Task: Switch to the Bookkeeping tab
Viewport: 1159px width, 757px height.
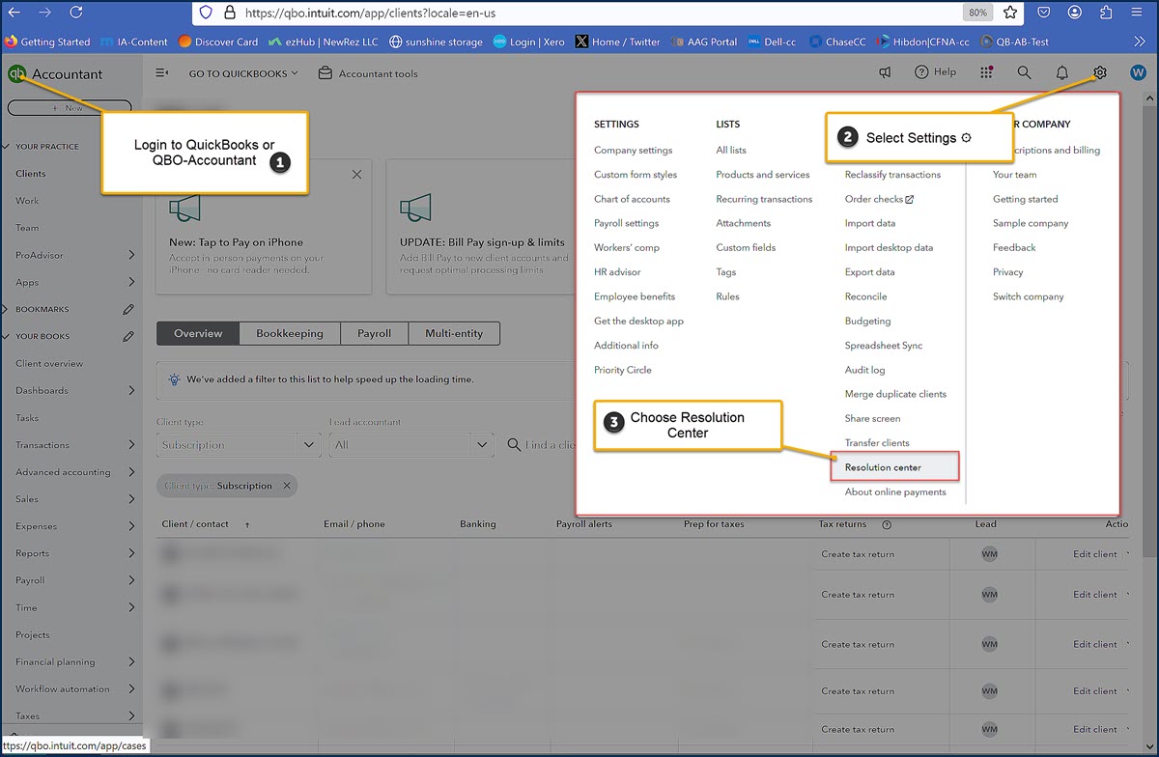Action: (290, 333)
